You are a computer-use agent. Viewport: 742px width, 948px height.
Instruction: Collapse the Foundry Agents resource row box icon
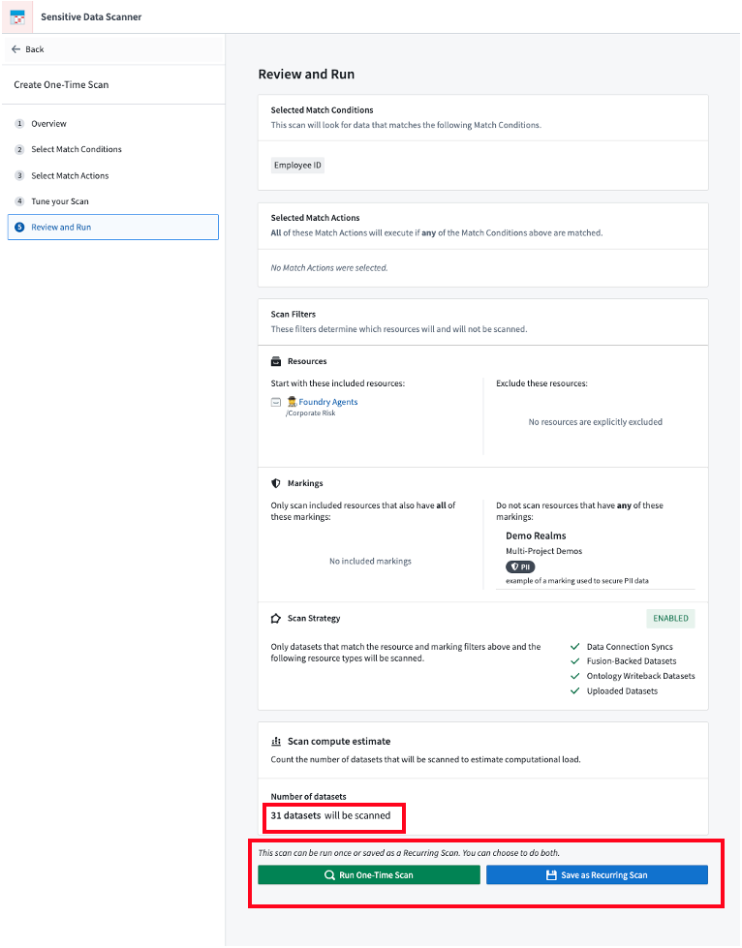[276, 402]
